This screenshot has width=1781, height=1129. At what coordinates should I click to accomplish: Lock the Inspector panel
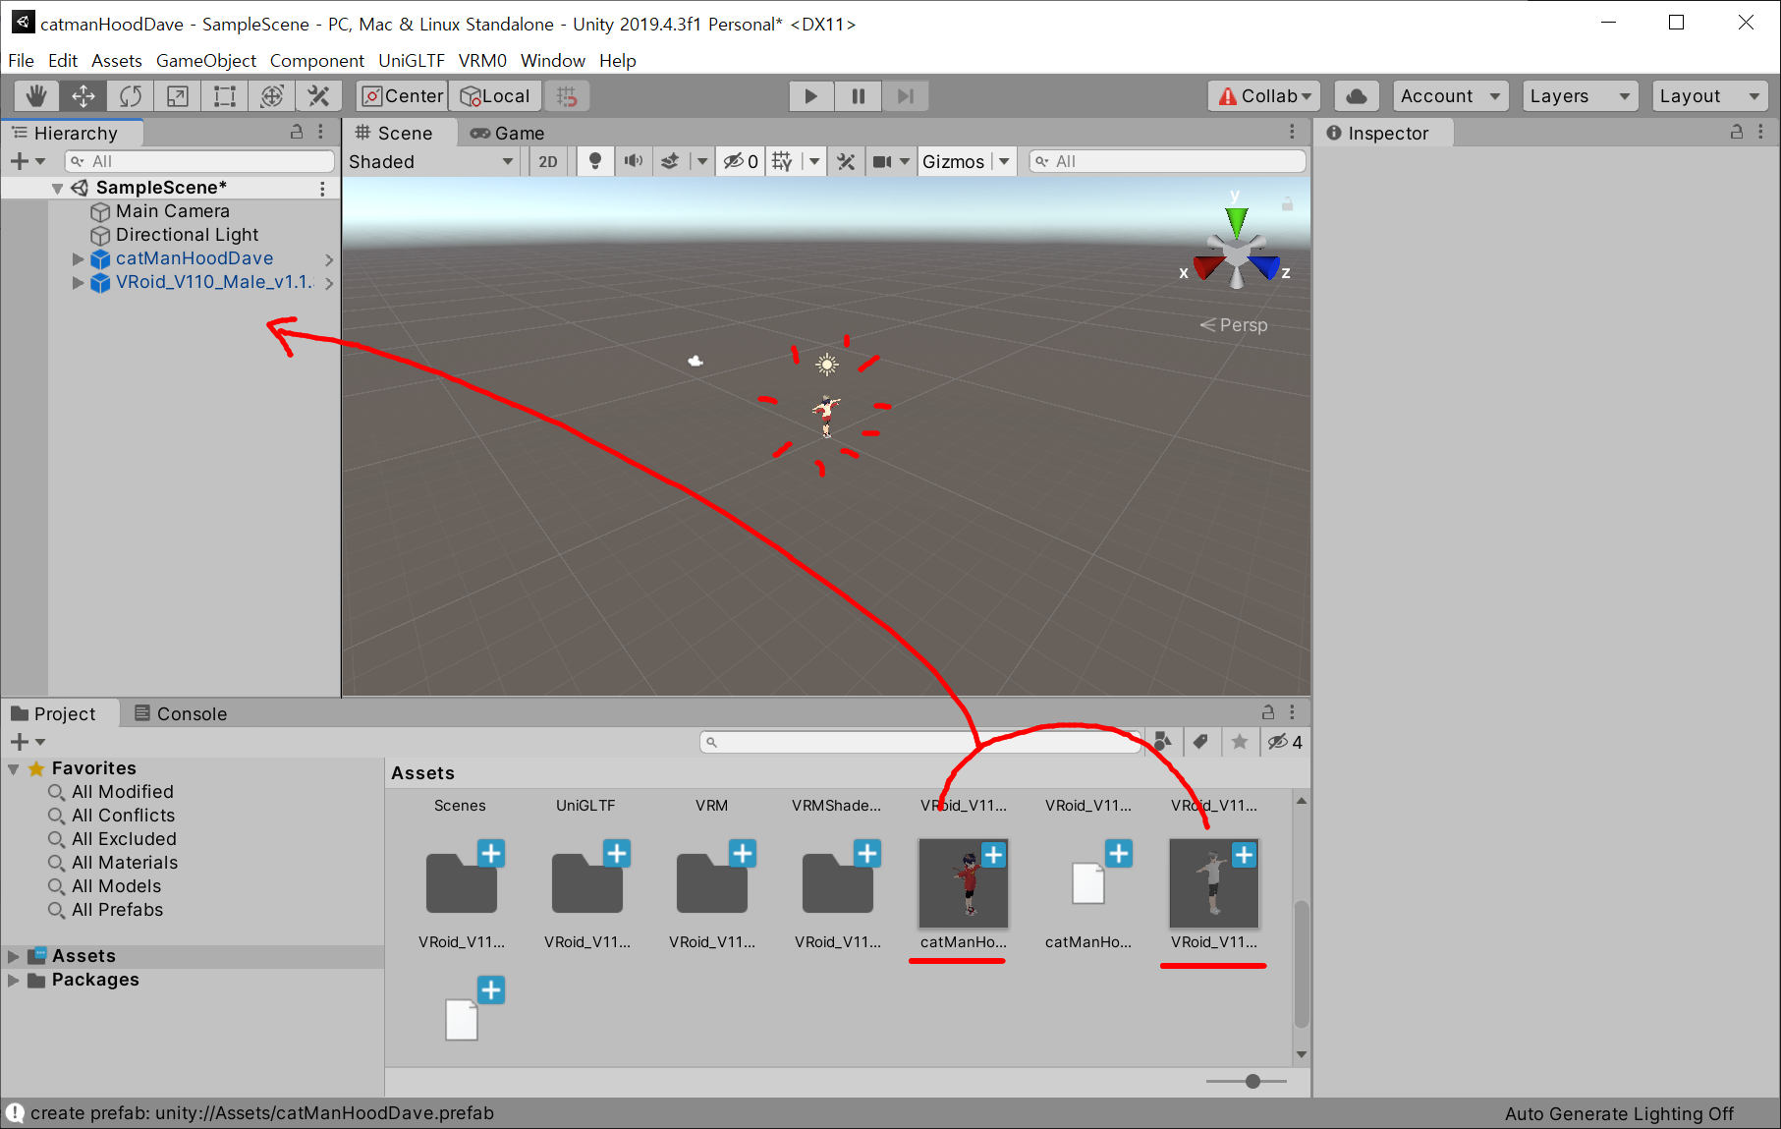1737,132
